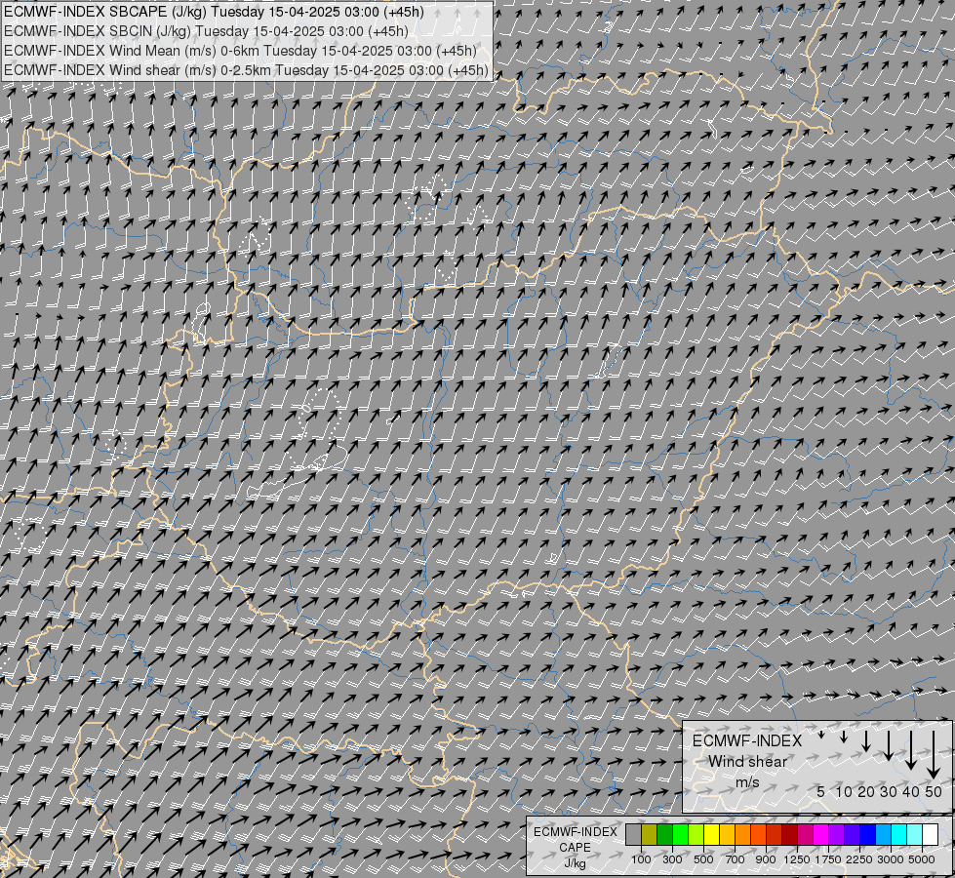Pick the pure yellow swatch starting at 500
The width and height of the screenshot is (955, 878).
click(712, 835)
